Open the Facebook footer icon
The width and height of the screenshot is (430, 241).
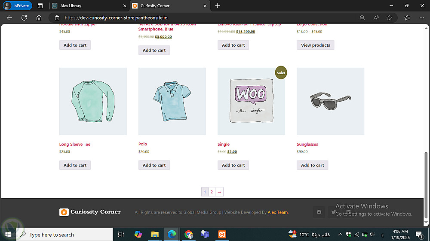click(319, 212)
